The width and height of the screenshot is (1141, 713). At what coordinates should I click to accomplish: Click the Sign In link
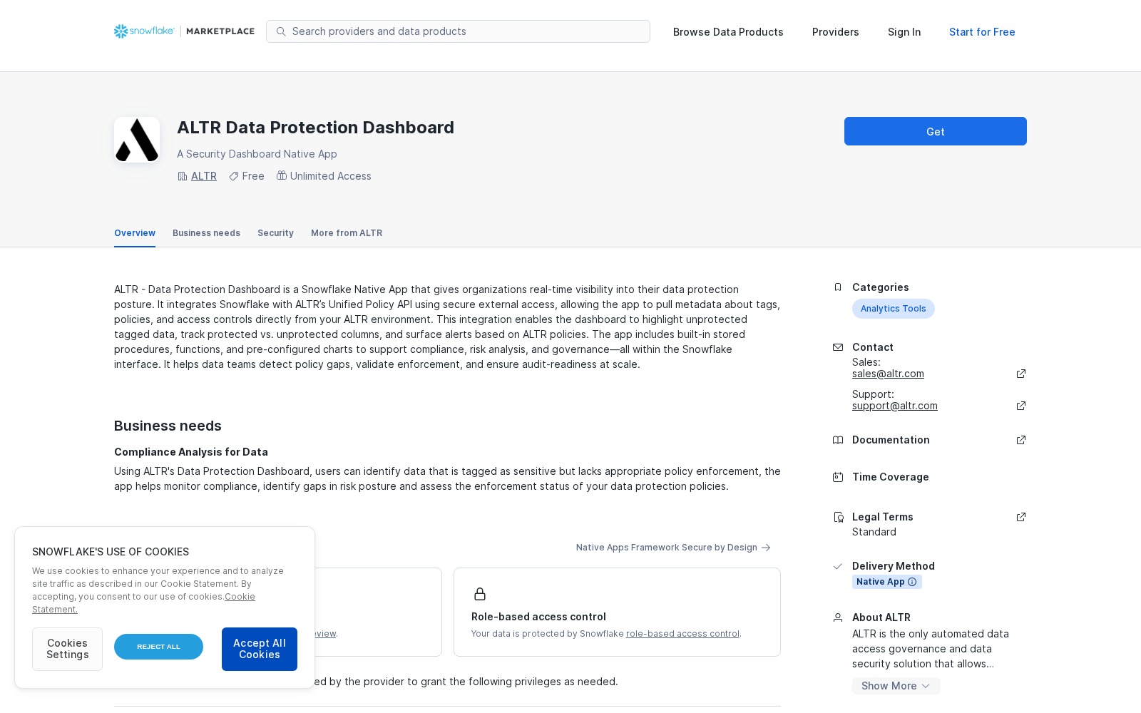[x=904, y=32]
